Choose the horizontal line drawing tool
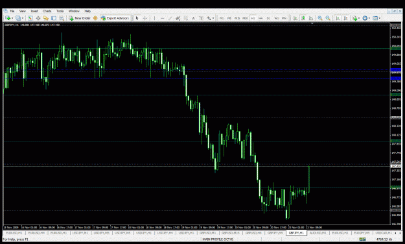405x244 pixels. click(162, 18)
